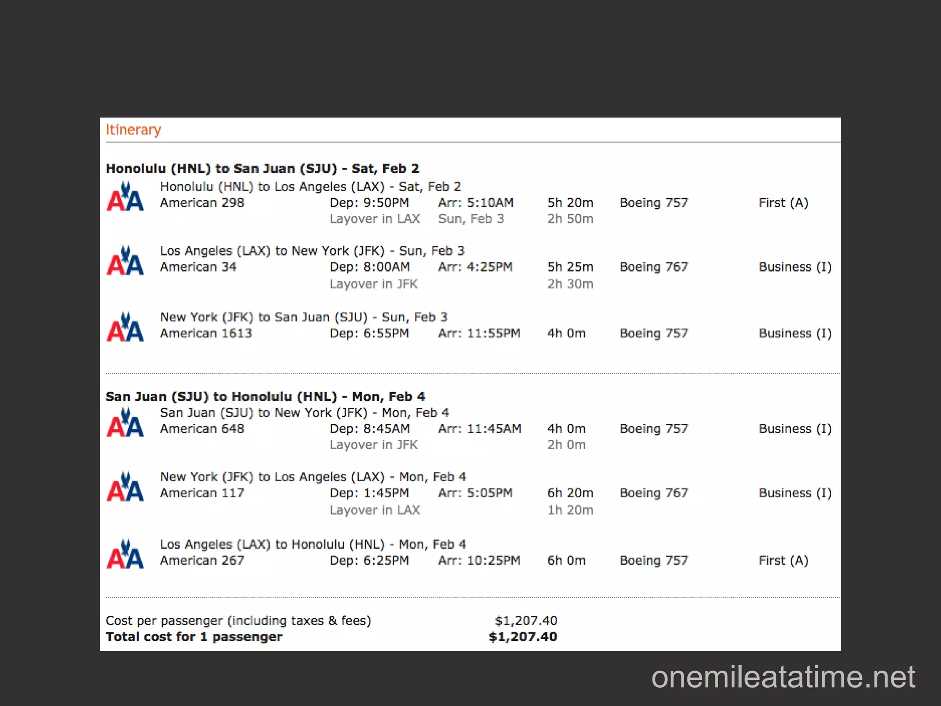Click arrival time 'Arr: 4:25PM'
Screen dimensions: 941x706
475,267
